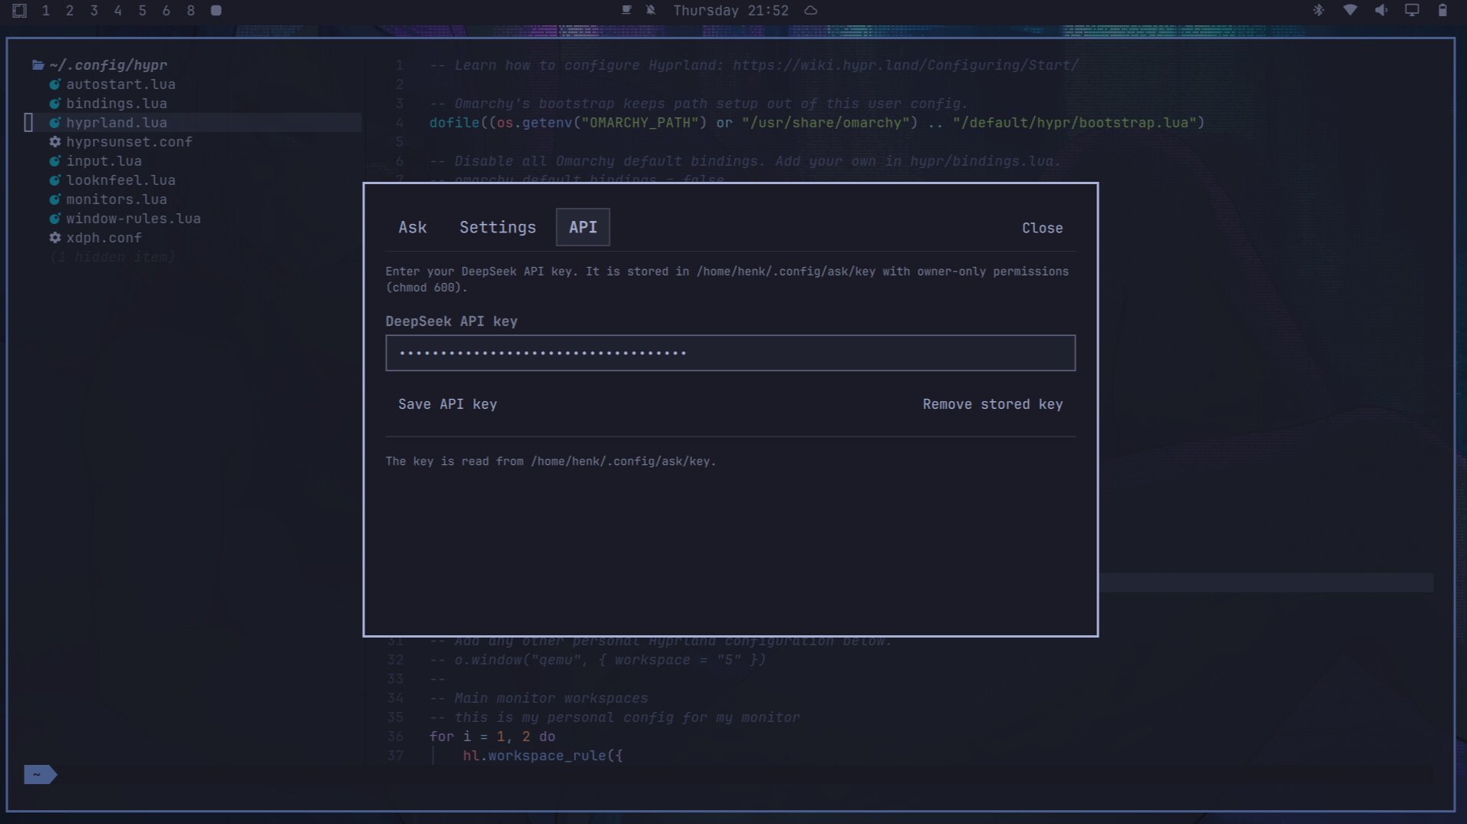Switch to workspace 5 in top bar
The image size is (1467, 824).
142,11
